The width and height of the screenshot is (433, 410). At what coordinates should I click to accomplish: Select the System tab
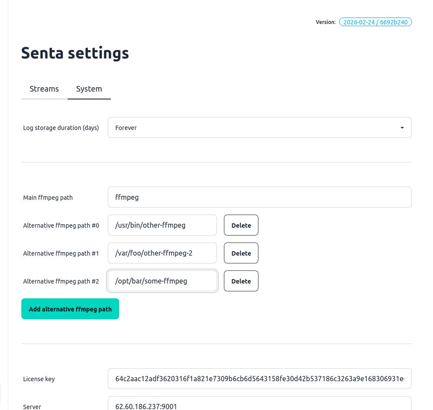(89, 89)
